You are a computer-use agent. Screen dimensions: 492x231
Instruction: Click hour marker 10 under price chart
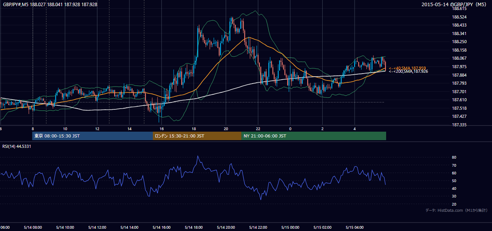click(x=65, y=129)
